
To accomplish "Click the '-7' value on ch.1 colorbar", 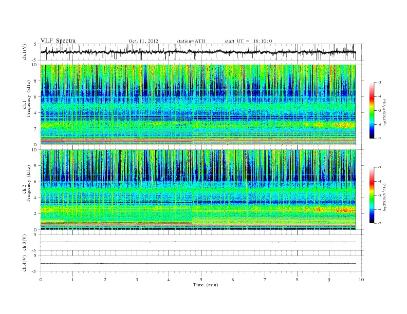I will click(379, 139).
